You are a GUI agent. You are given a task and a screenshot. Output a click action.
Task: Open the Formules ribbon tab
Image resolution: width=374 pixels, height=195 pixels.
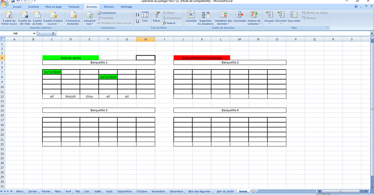click(74, 6)
